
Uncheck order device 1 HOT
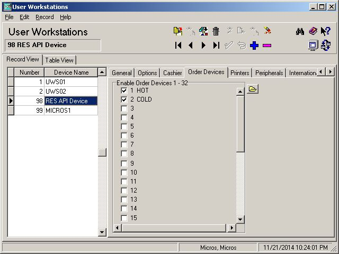pos(124,90)
